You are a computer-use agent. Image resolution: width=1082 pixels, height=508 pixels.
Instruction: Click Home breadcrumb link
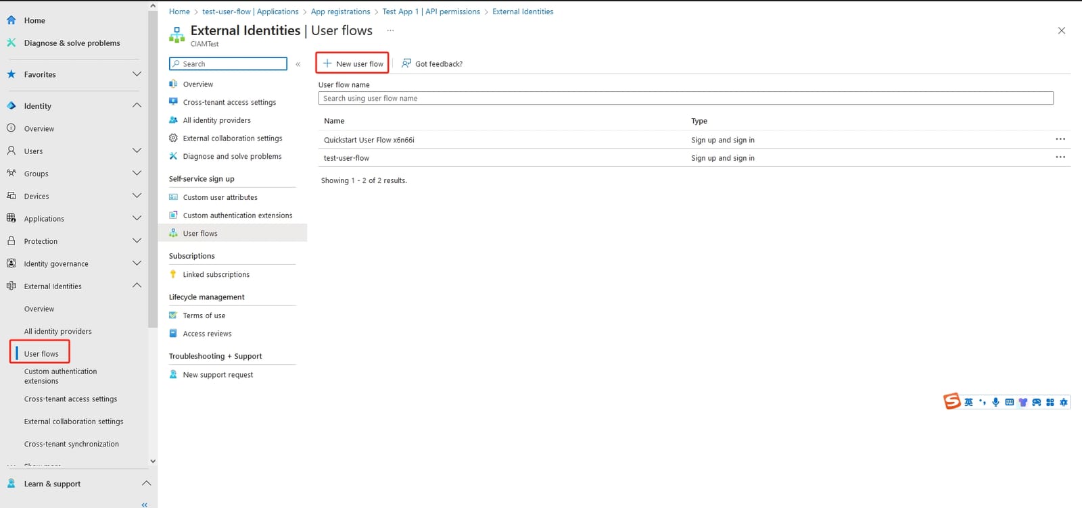coord(179,11)
